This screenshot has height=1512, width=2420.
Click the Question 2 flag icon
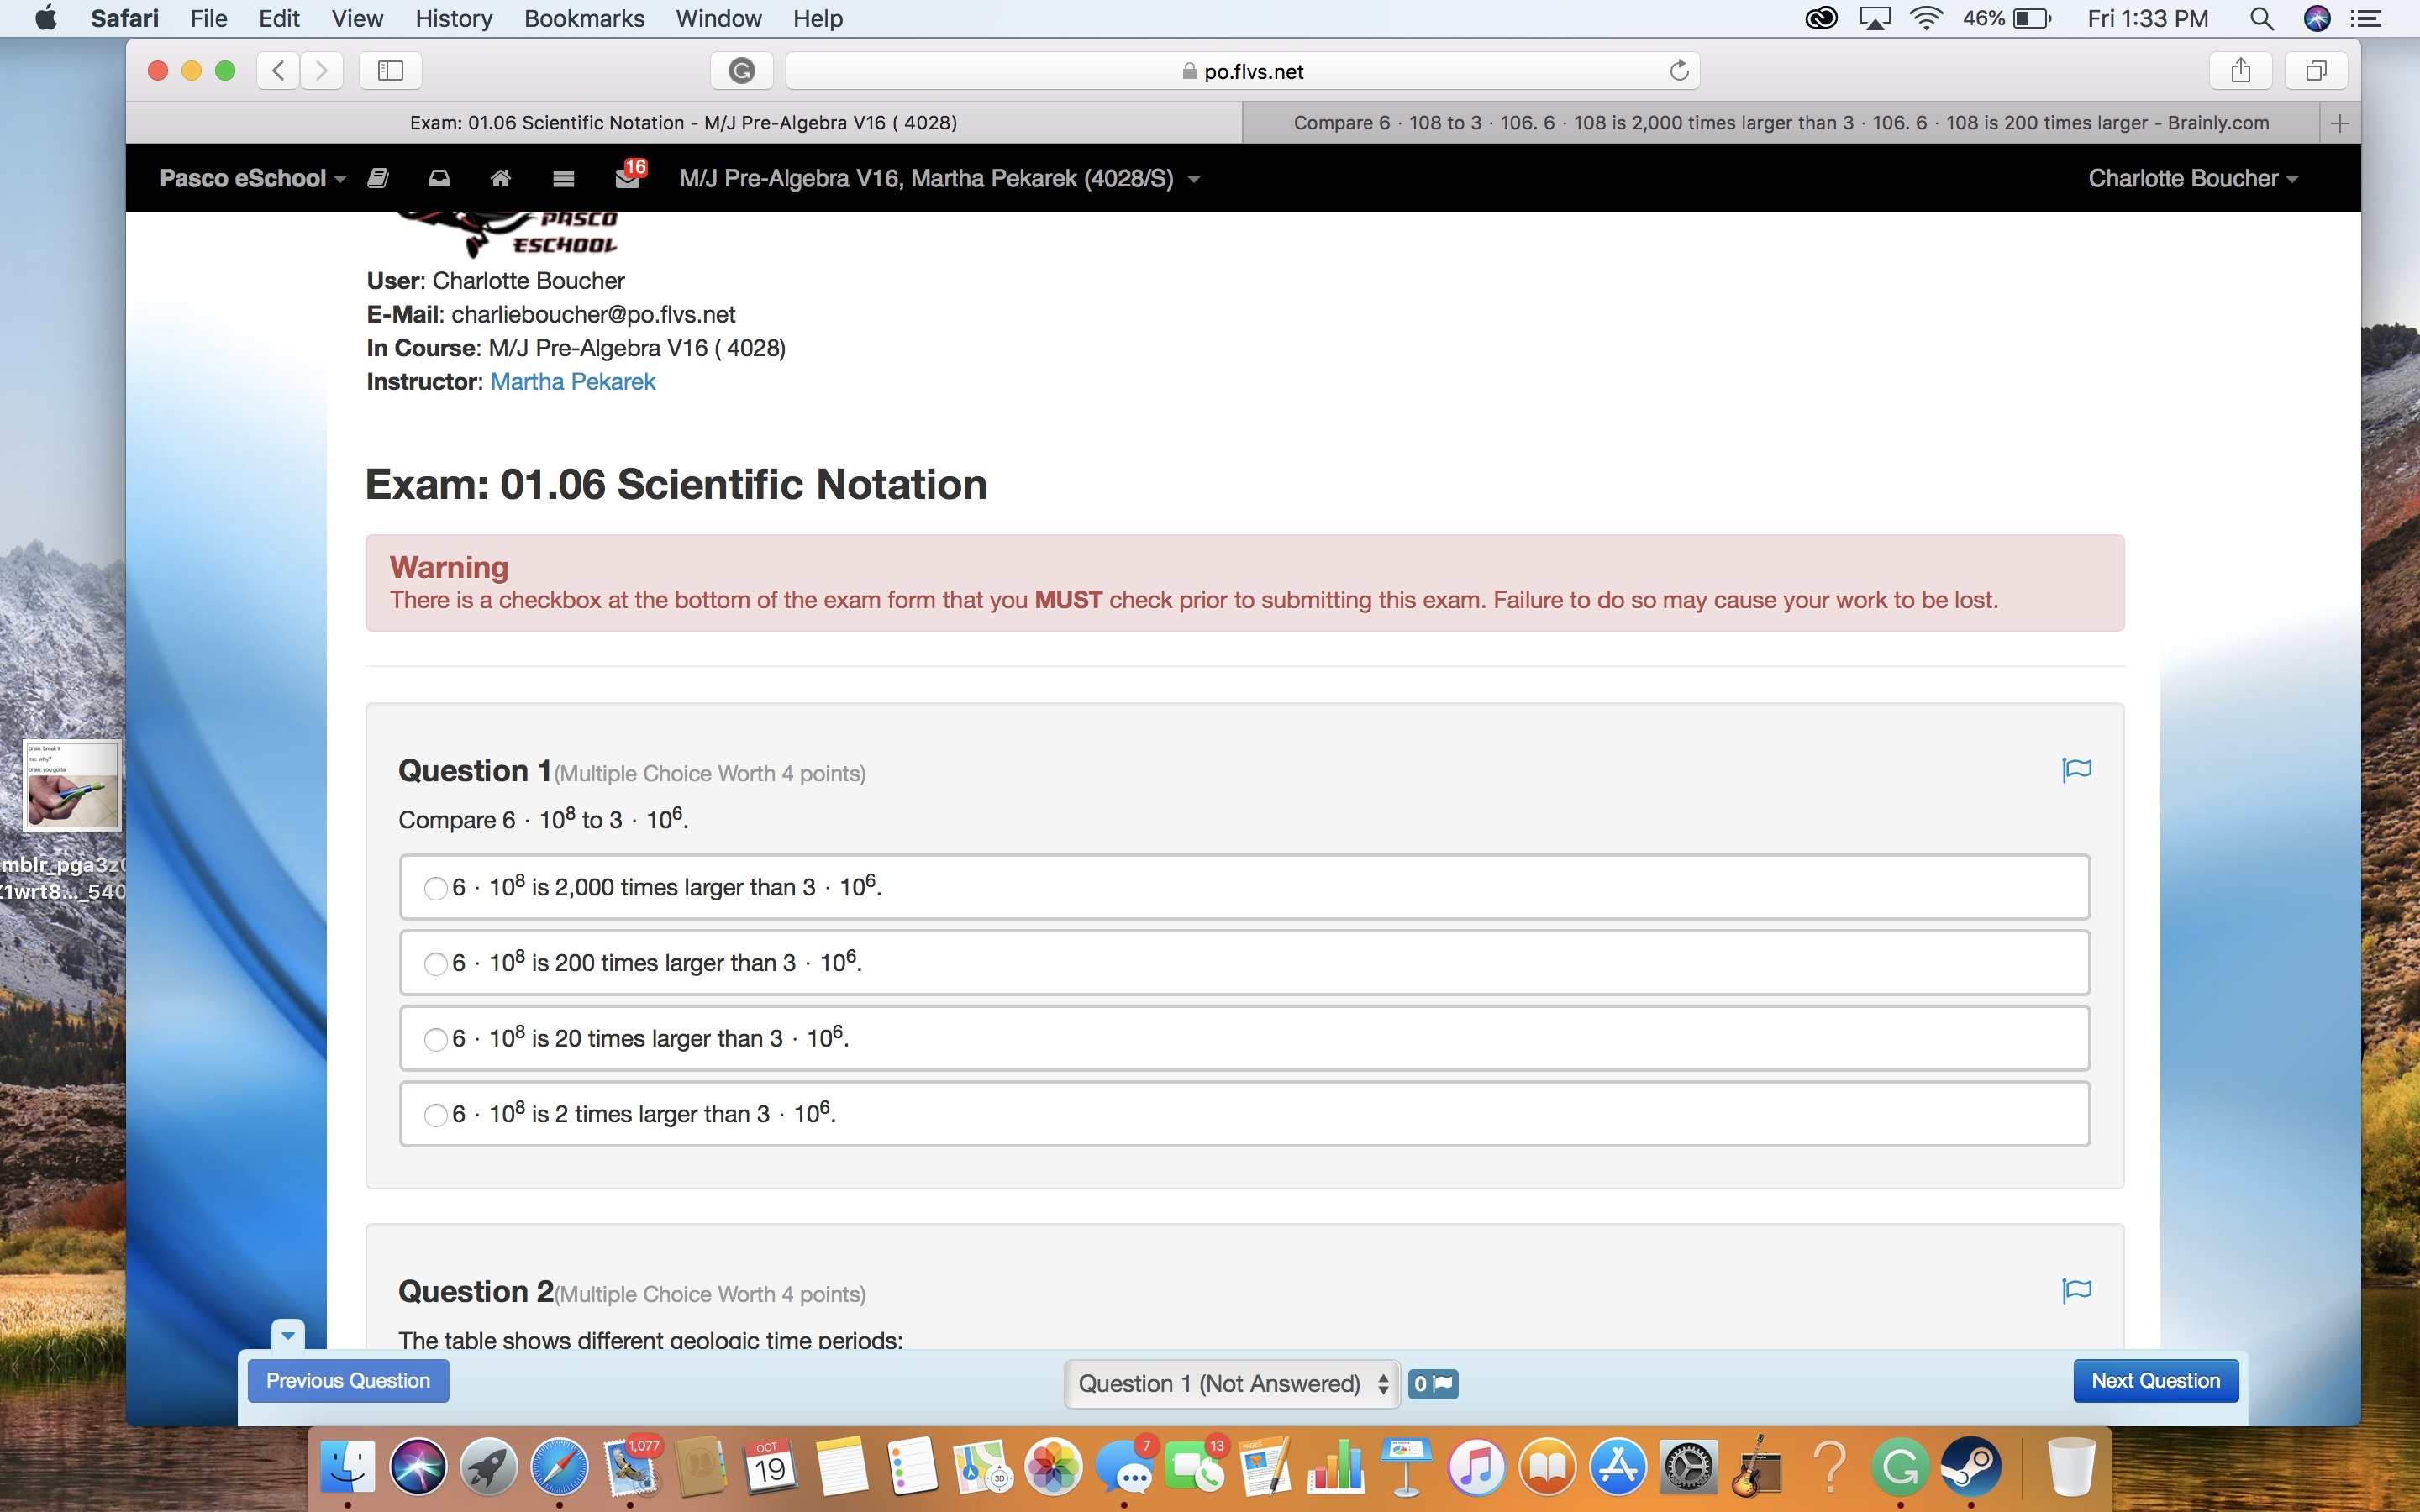(x=2076, y=1289)
